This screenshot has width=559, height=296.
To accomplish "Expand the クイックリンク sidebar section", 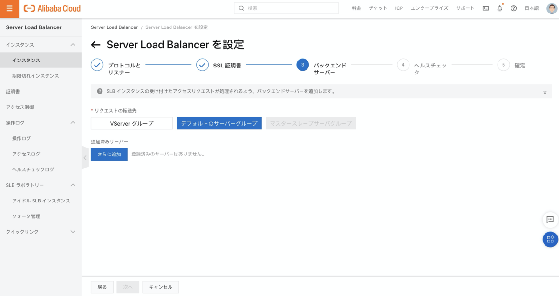I will [x=73, y=232].
